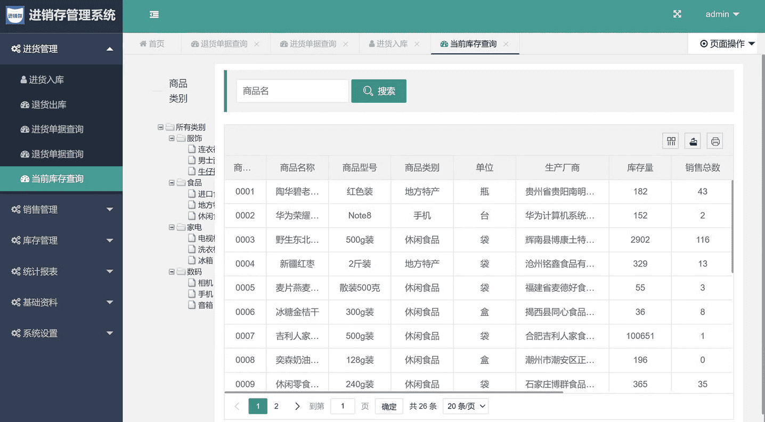Viewport: 765px width, 422px height.
Task: Click the 商品名 search input field
Action: [x=292, y=91]
